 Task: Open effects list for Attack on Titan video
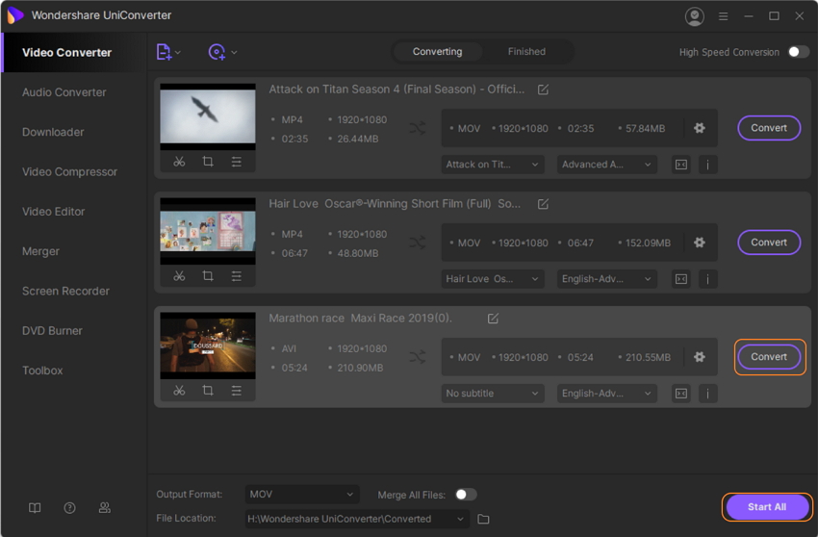coord(237,162)
